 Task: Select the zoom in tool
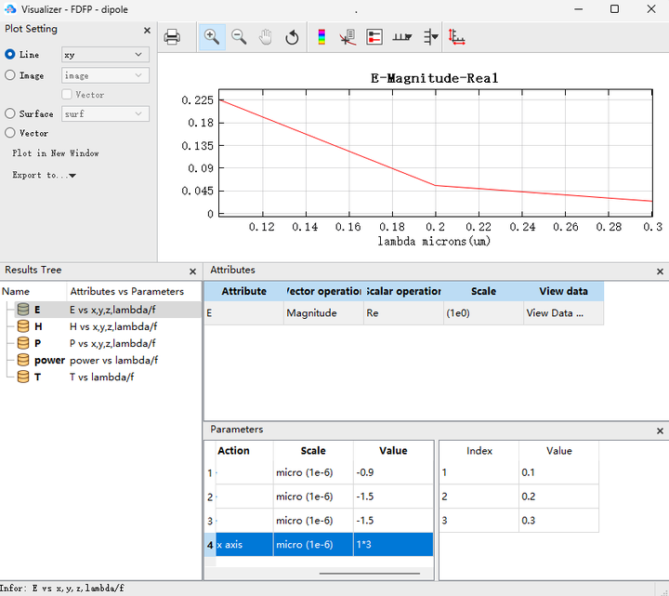[212, 37]
